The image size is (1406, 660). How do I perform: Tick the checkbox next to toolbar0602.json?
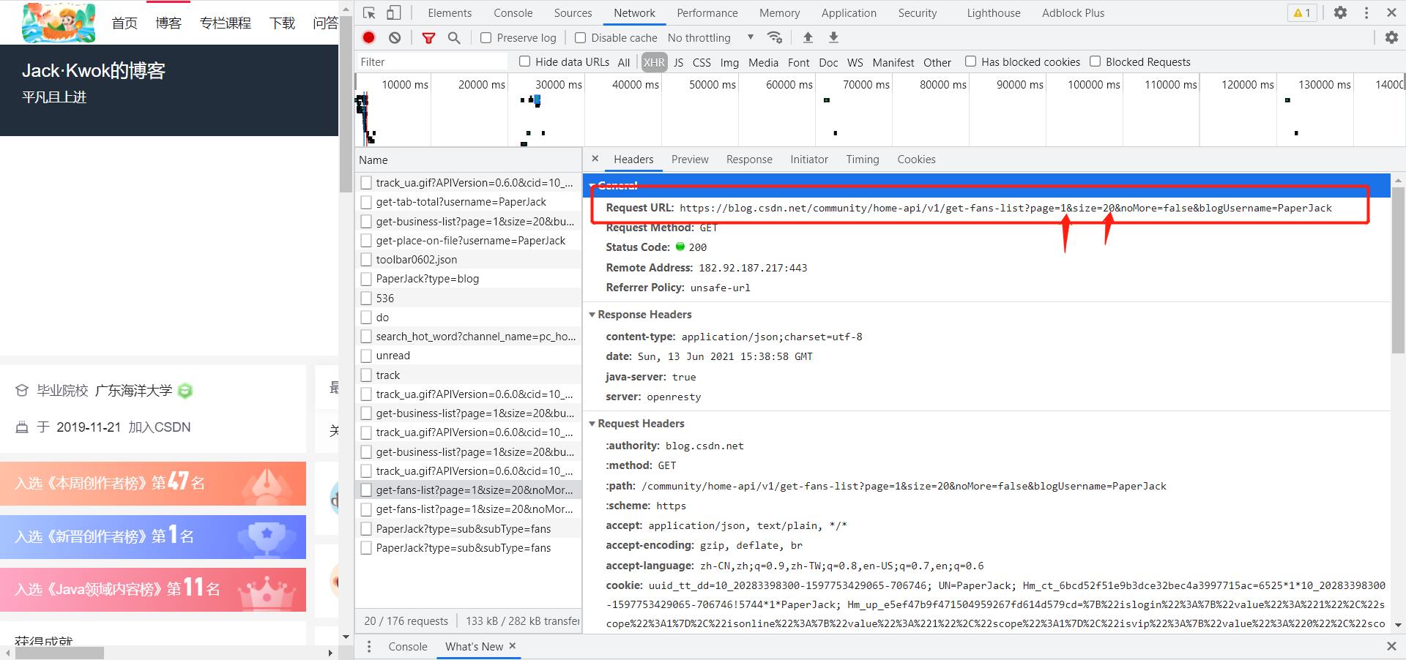pyautogui.click(x=366, y=260)
